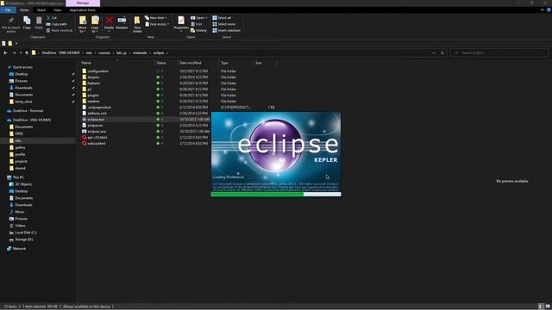552x310 pixels.
Task: Select the edu folder in the sidebar
Action: [x=17, y=140]
